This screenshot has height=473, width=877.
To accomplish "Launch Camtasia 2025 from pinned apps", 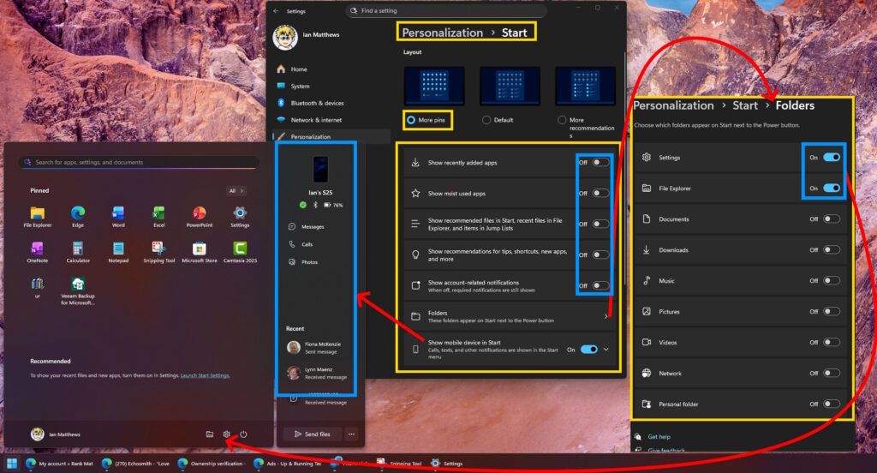I will click(240, 252).
